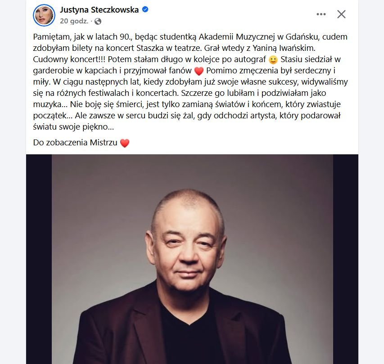
Task: Open the '20 godz.' timestamp link
Action: [74, 21]
